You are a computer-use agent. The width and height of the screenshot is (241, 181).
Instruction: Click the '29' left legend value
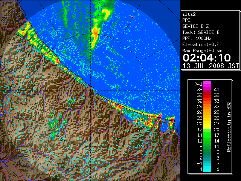coord(200,106)
